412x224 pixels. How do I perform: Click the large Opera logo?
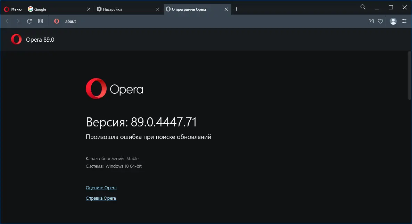point(114,89)
